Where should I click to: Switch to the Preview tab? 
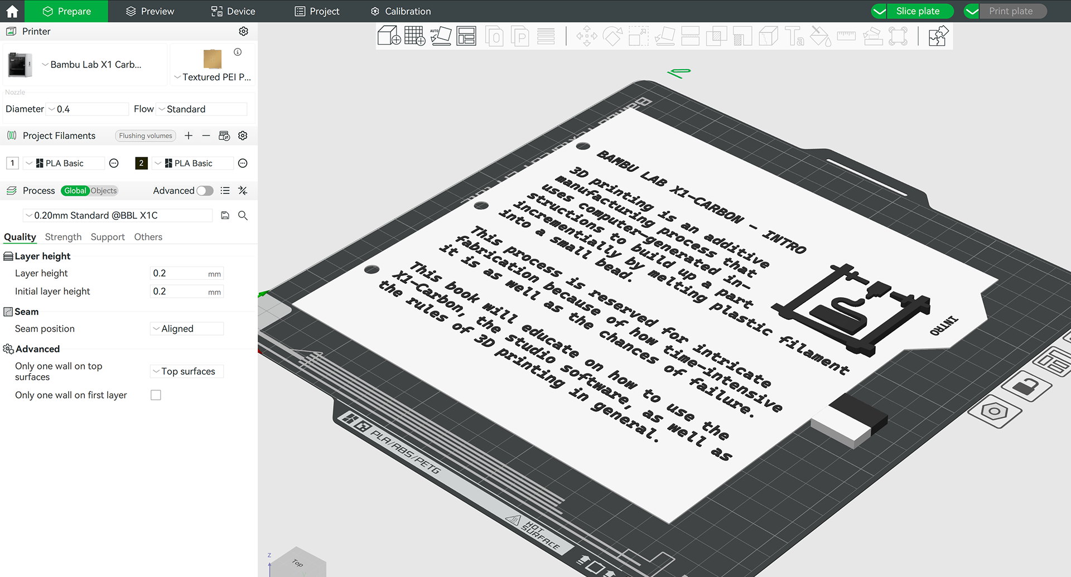pyautogui.click(x=150, y=11)
